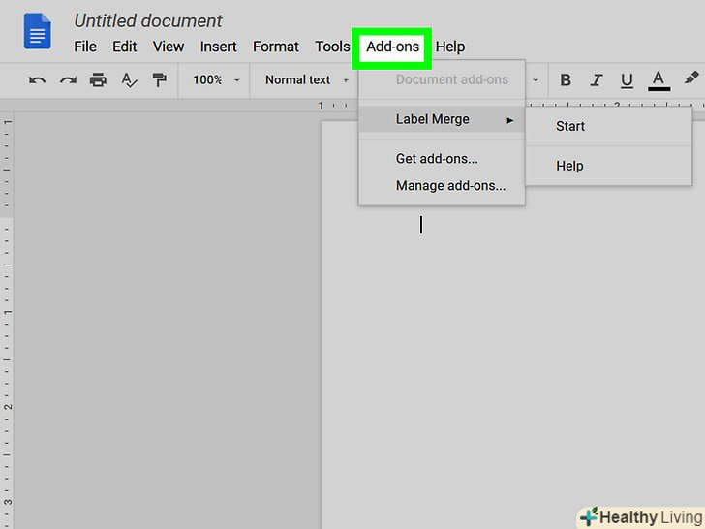
Task: Click the Add-ons menu
Action: coord(392,47)
